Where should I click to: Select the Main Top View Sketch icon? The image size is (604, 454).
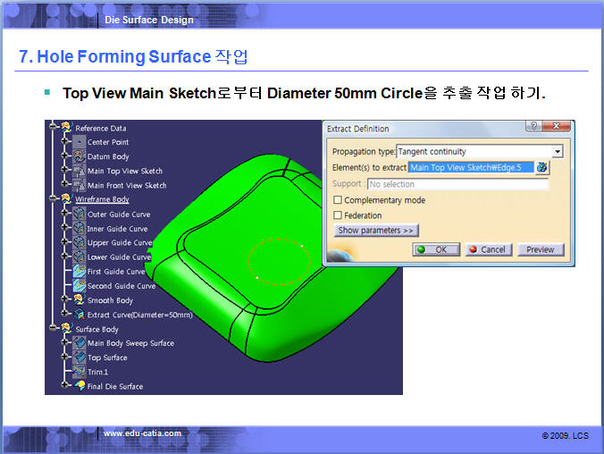pos(79,171)
